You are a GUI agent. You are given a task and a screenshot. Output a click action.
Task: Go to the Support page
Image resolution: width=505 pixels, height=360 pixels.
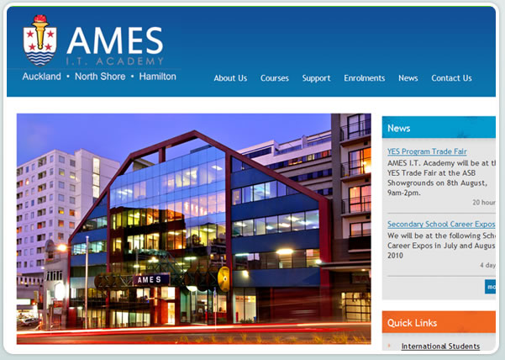(x=316, y=78)
